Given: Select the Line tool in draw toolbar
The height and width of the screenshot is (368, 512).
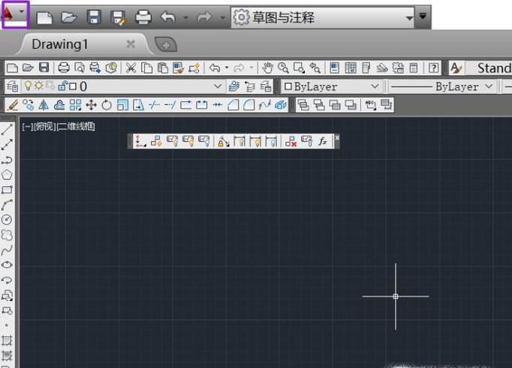Looking at the screenshot, I should pos(8,129).
